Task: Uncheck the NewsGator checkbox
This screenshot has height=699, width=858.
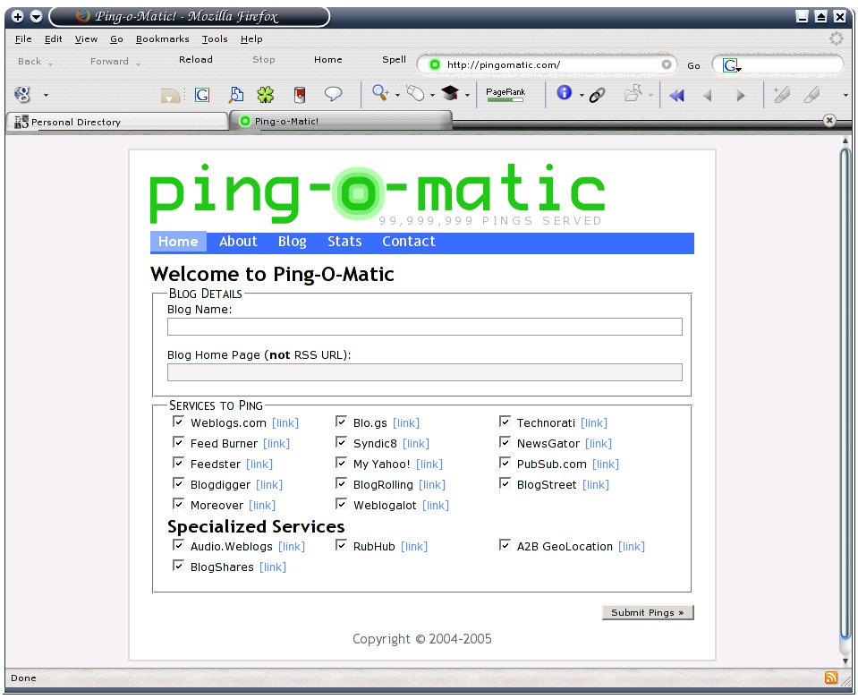Action: pyautogui.click(x=505, y=442)
